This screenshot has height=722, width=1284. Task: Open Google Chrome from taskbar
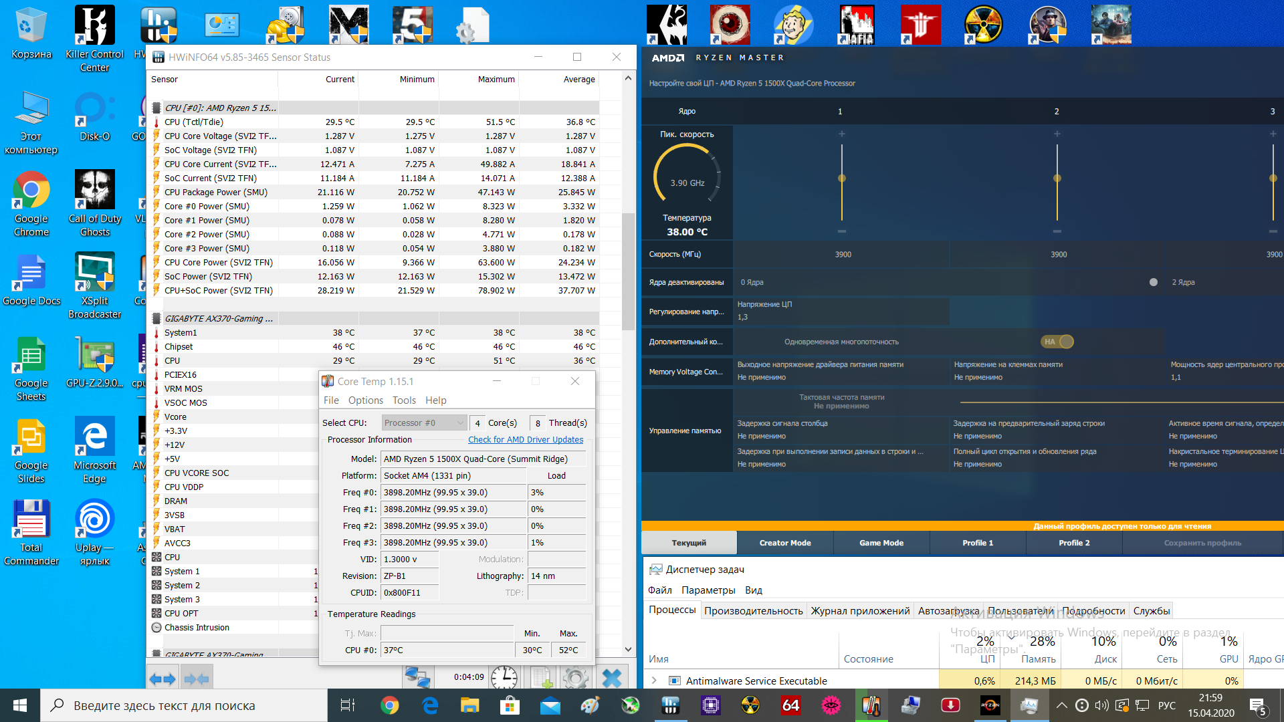(390, 705)
